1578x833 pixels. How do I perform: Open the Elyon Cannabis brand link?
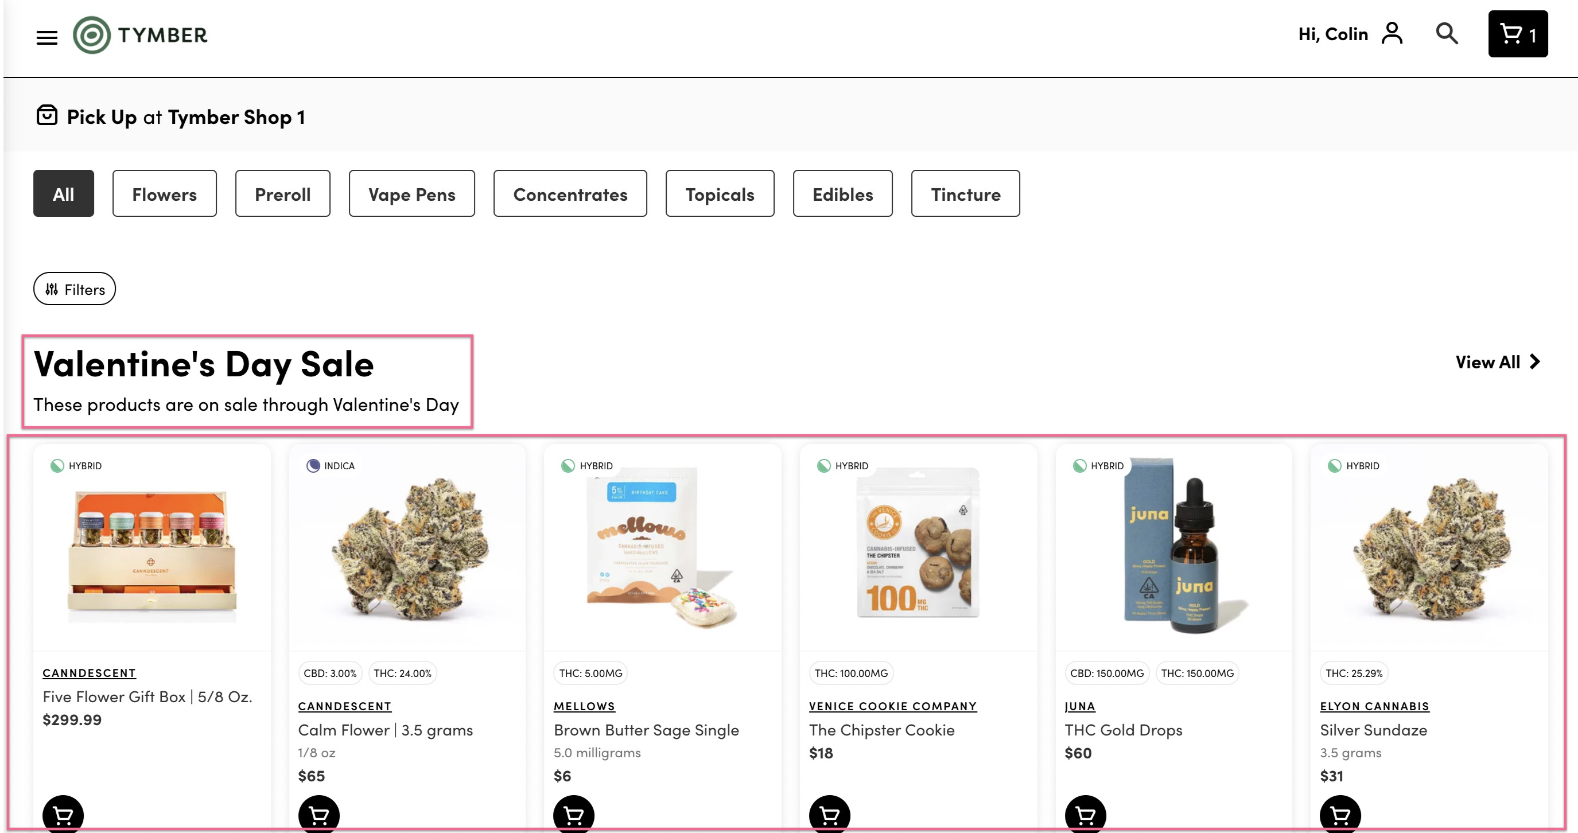[x=1374, y=706]
